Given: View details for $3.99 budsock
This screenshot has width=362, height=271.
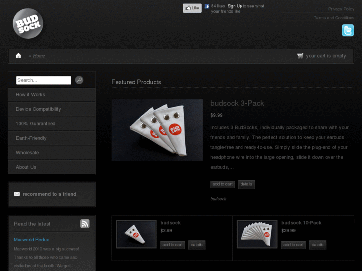Looking at the screenshot, I should click(x=197, y=245).
